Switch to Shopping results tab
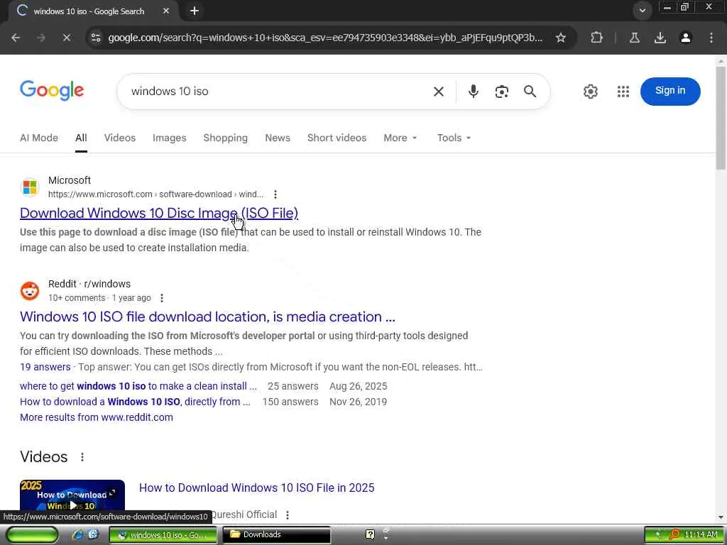This screenshot has width=727, height=545. (x=225, y=138)
